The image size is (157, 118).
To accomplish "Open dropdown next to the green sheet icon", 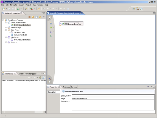I will [x=21, y=9].
